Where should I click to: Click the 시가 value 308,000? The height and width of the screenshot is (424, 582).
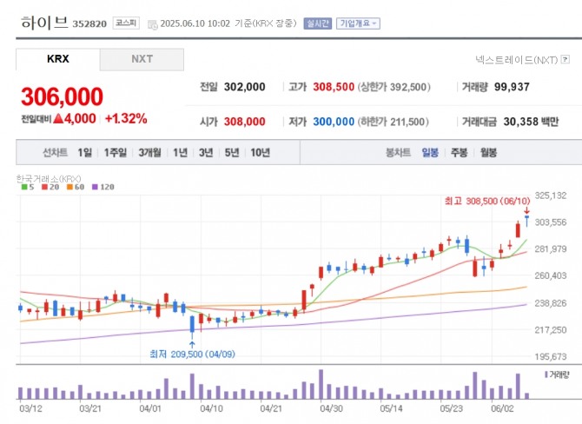click(245, 122)
